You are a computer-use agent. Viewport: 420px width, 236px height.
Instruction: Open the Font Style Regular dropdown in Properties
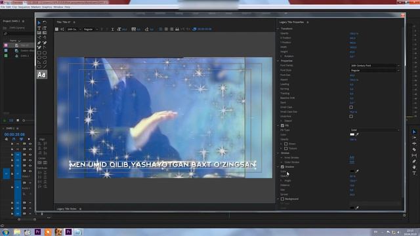(375, 70)
